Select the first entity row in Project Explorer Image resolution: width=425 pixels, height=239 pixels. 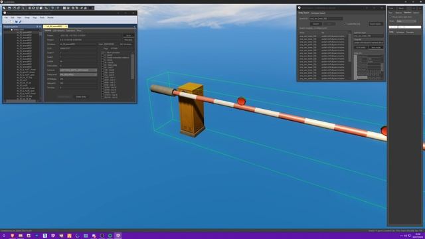(24, 33)
